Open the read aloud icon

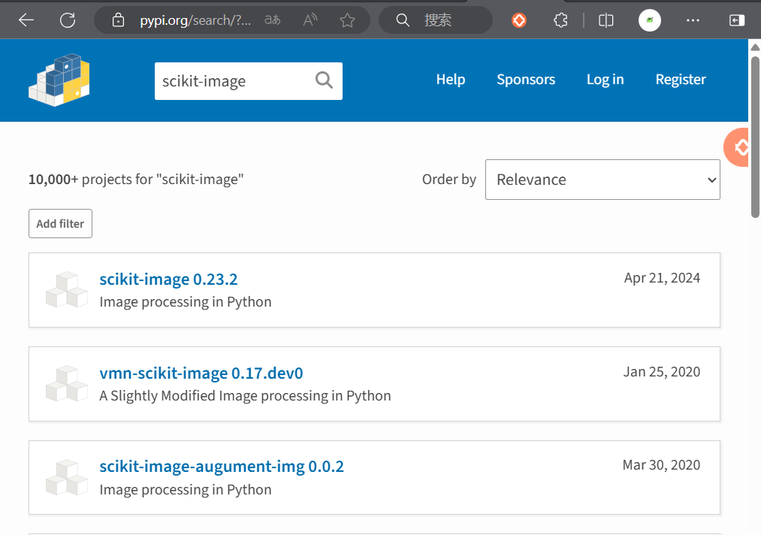click(x=310, y=20)
